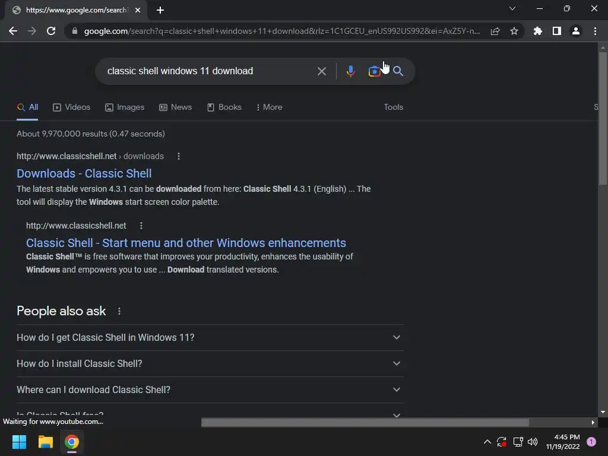Screen dimensions: 608x456
Task: Open options for classicshell.net downloads result
Action: point(178,156)
